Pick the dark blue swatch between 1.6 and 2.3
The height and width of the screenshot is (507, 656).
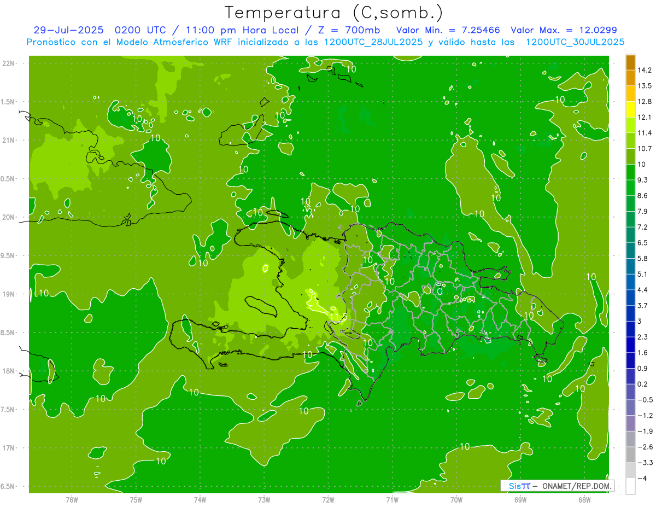630,345
